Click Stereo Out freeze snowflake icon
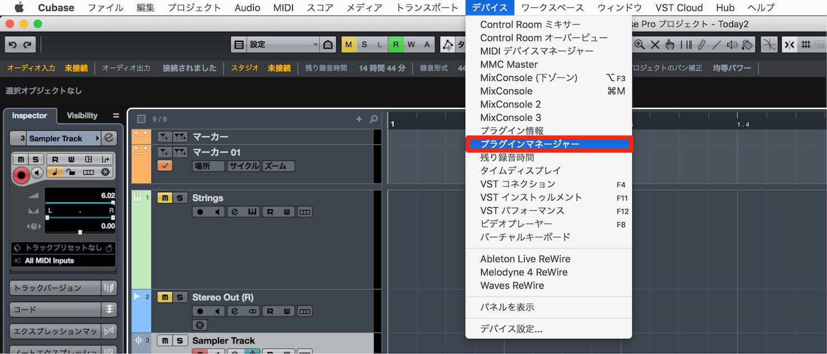The width and height of the screenshot is (827, 354). tap(200, 325)
